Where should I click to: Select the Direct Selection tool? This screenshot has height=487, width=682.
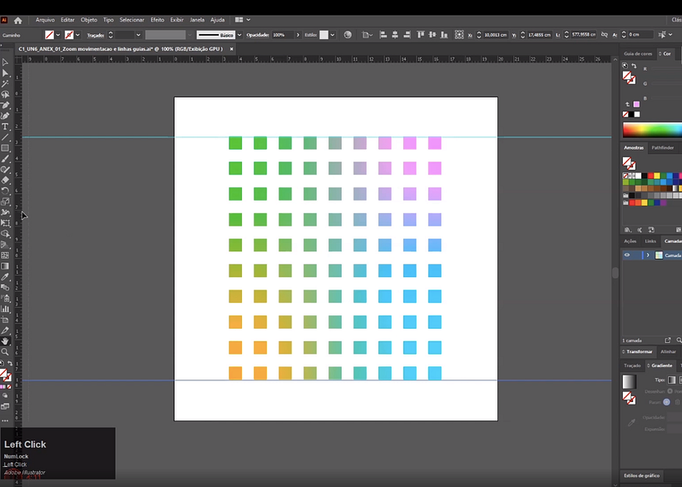pos(5,73)
